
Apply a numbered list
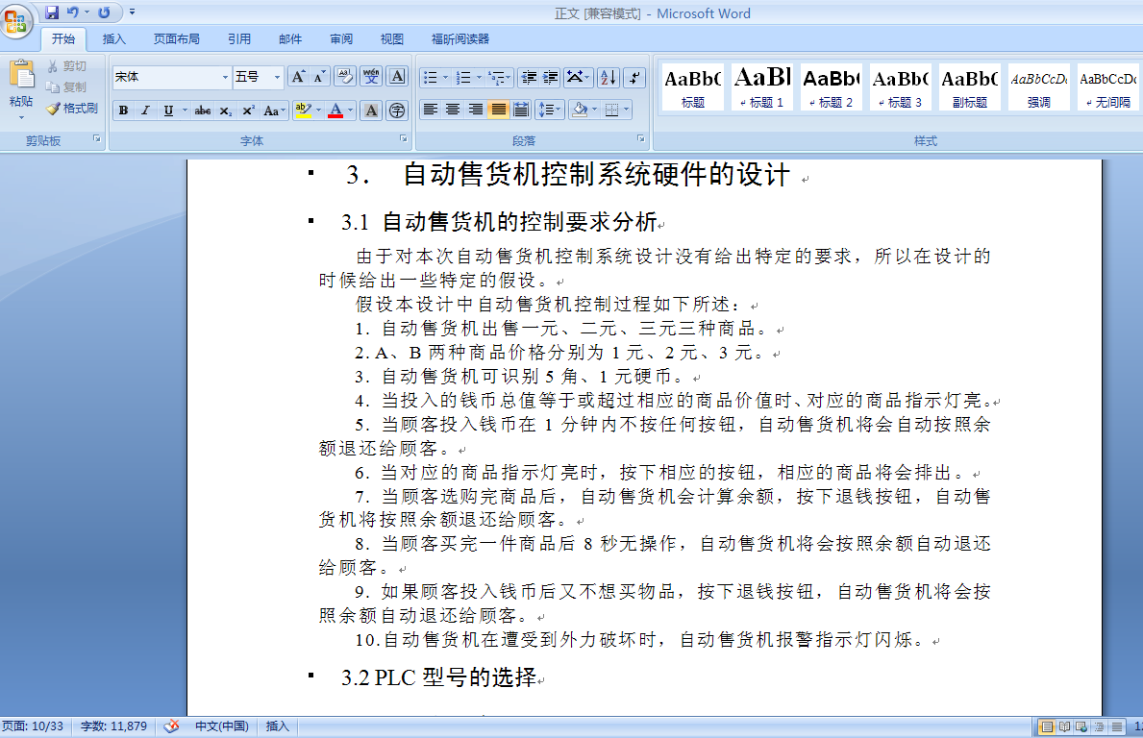point(463,77)
